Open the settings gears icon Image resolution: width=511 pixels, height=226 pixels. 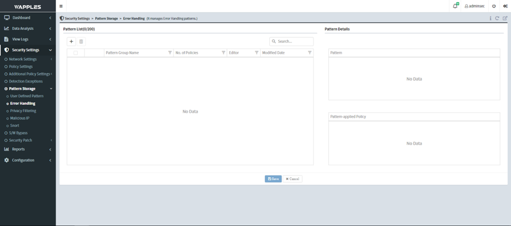504,6
